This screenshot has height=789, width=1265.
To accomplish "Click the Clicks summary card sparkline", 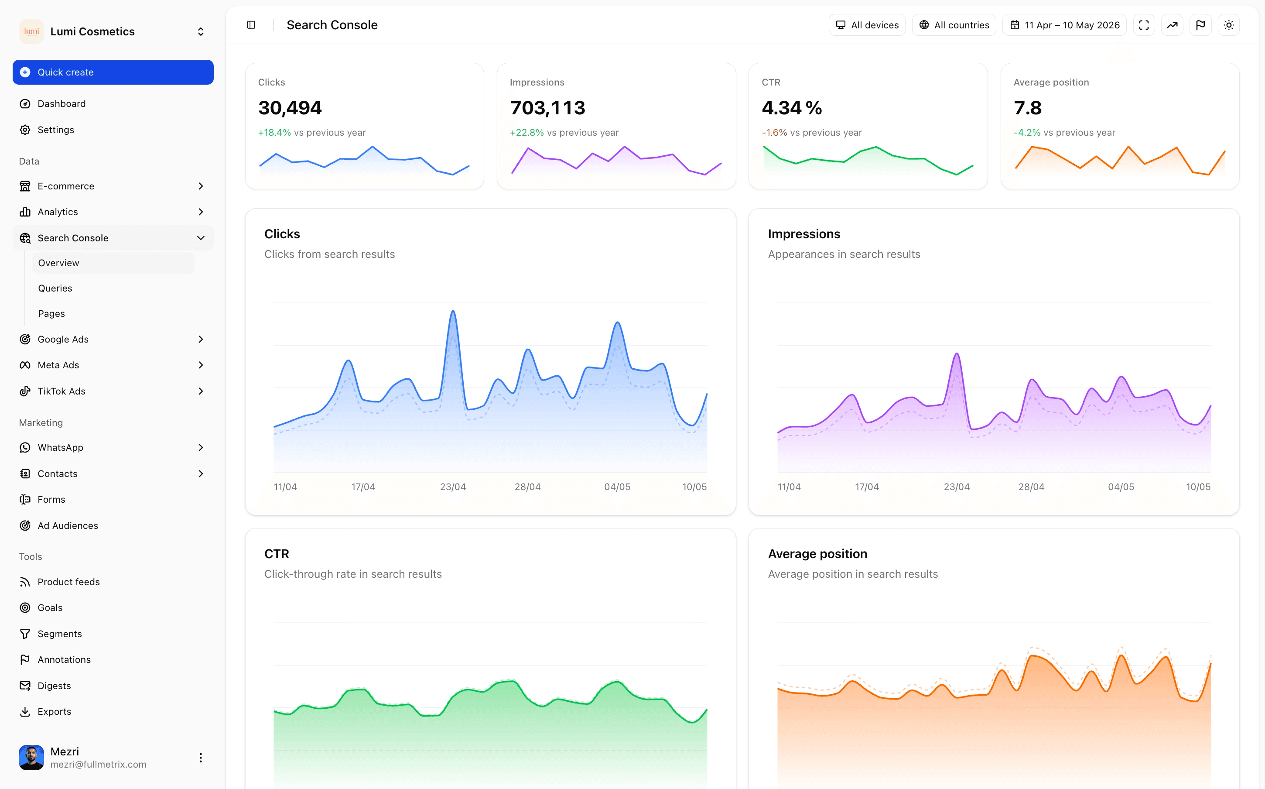I will click(x=365, y=161).
